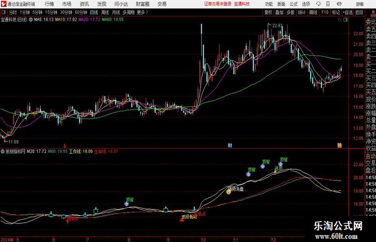Open the 市场 menu
Image resolution: width=376 pixels, height=242 pixels.
(x=67, y=4)
